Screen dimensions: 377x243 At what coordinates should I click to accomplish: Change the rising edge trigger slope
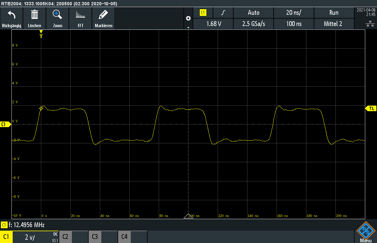(223, 13)
